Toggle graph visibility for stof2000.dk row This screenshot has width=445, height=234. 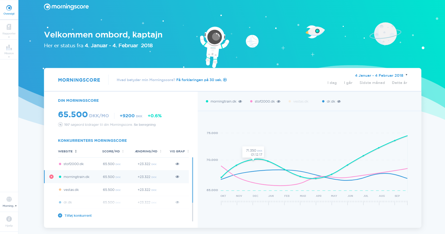(177, 164)
